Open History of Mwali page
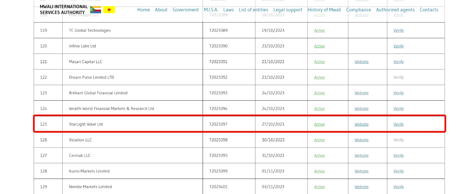 [x=324, y=10]
